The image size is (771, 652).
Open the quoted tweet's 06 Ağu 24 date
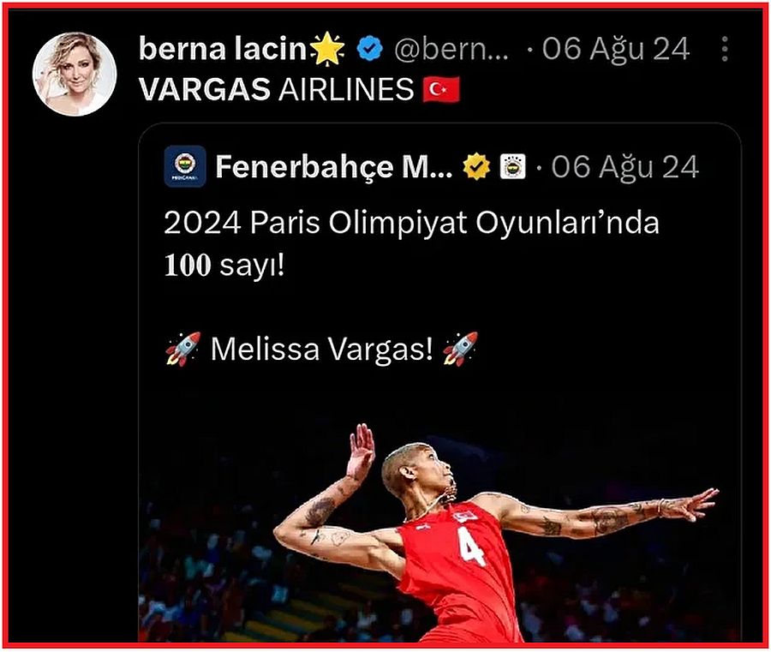point(625,167)
